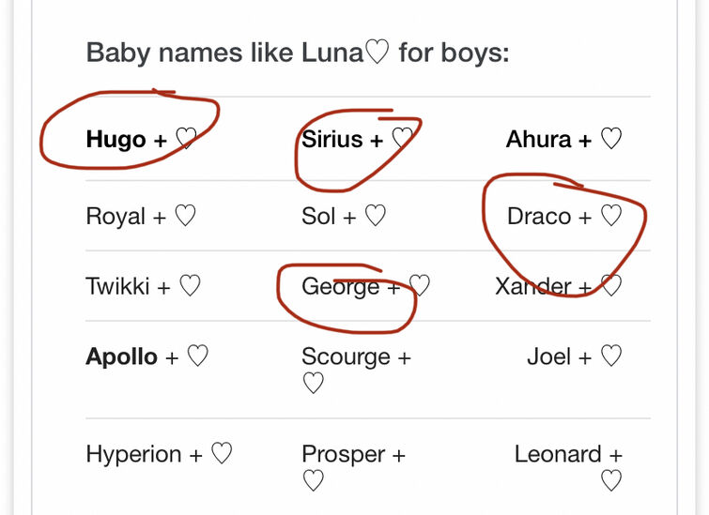Favorite Sol using its heart icon
Screen dimensions: 709x515
pyautogui.click(x=376, y=216)
